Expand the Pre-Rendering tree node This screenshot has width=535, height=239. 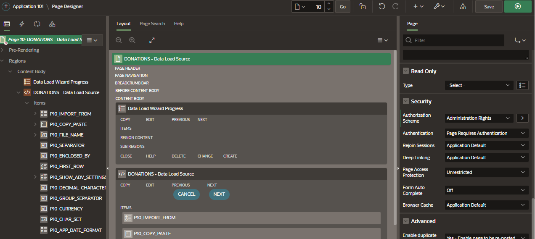[x=3, y=50]
